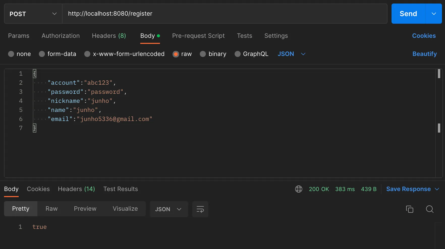Screen dimensions: 445x249
Task: Toggle line wrap icon in response toolbar
Action: (200, 209)
